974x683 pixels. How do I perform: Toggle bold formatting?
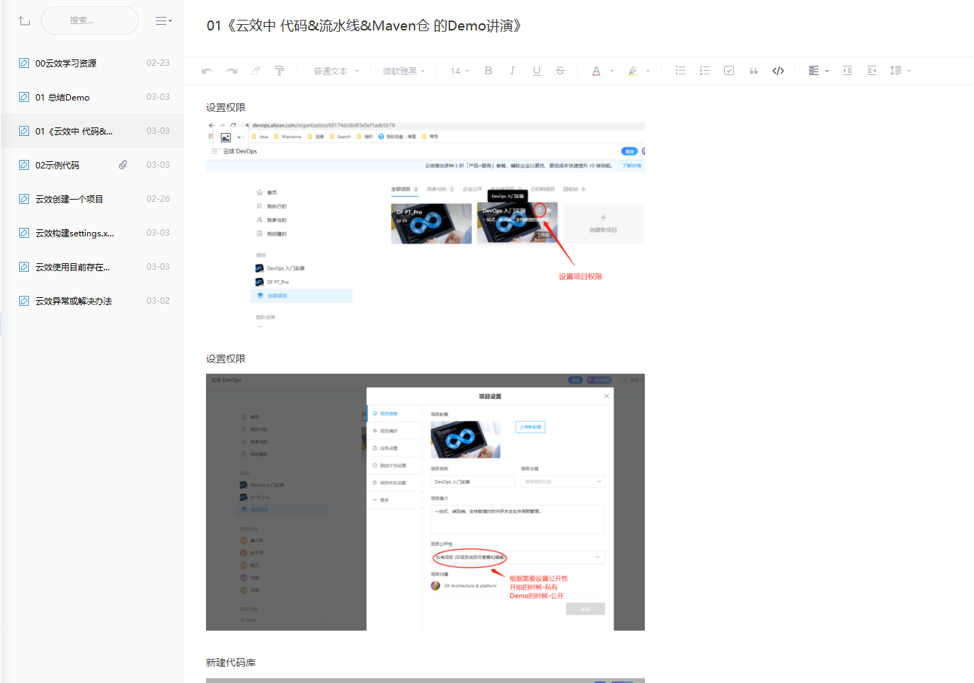[488, 71]
